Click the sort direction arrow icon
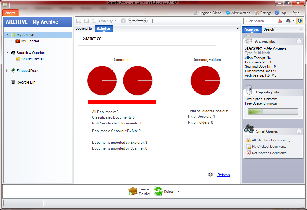This screenshot has width=307, height=210. [123, 21]
